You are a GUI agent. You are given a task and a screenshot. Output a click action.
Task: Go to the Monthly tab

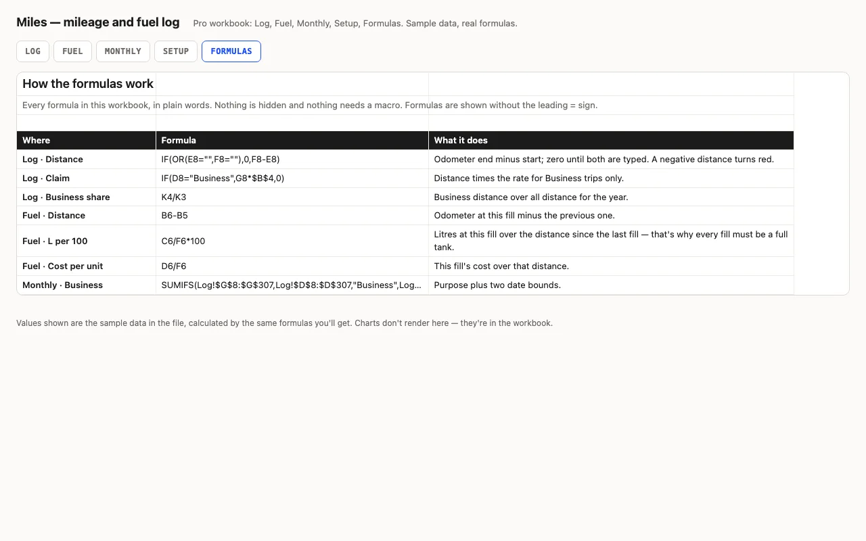(x=123, y=51)
